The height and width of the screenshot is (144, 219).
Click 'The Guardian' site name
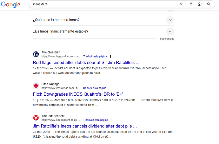coord(51,52)
